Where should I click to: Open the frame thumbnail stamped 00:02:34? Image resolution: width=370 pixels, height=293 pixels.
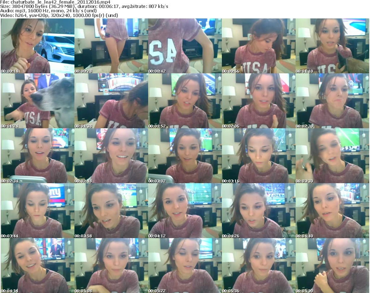point(38,156)
